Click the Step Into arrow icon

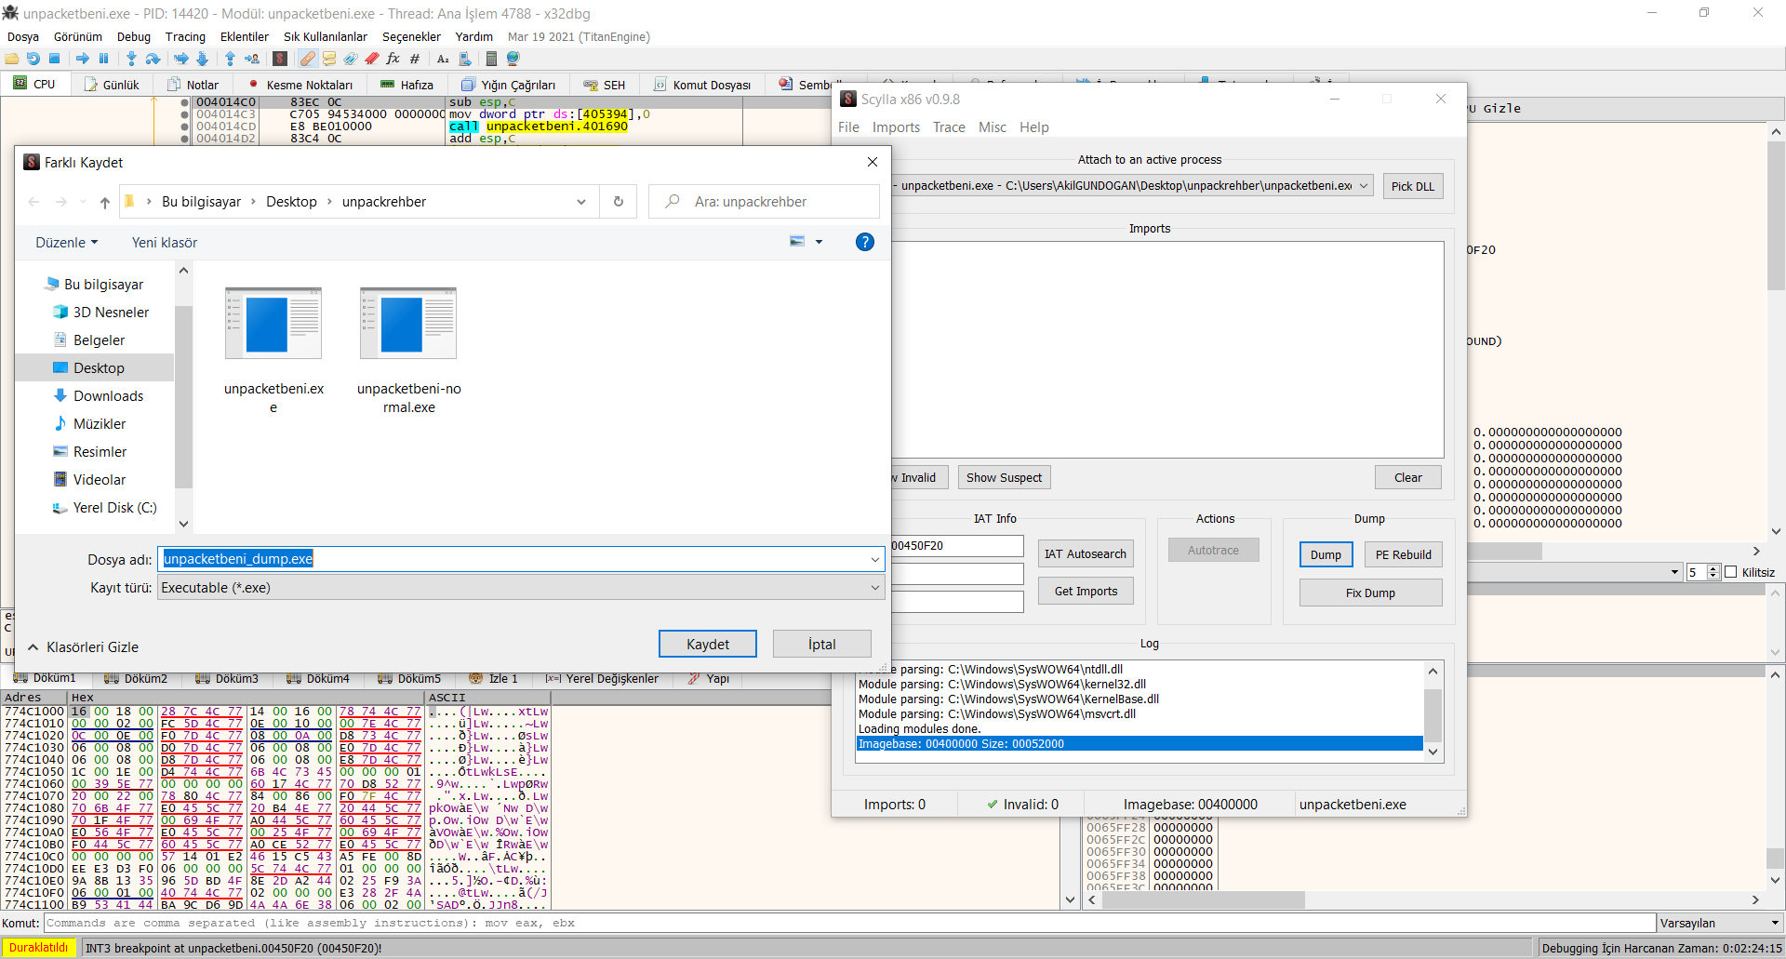(131, 59)
